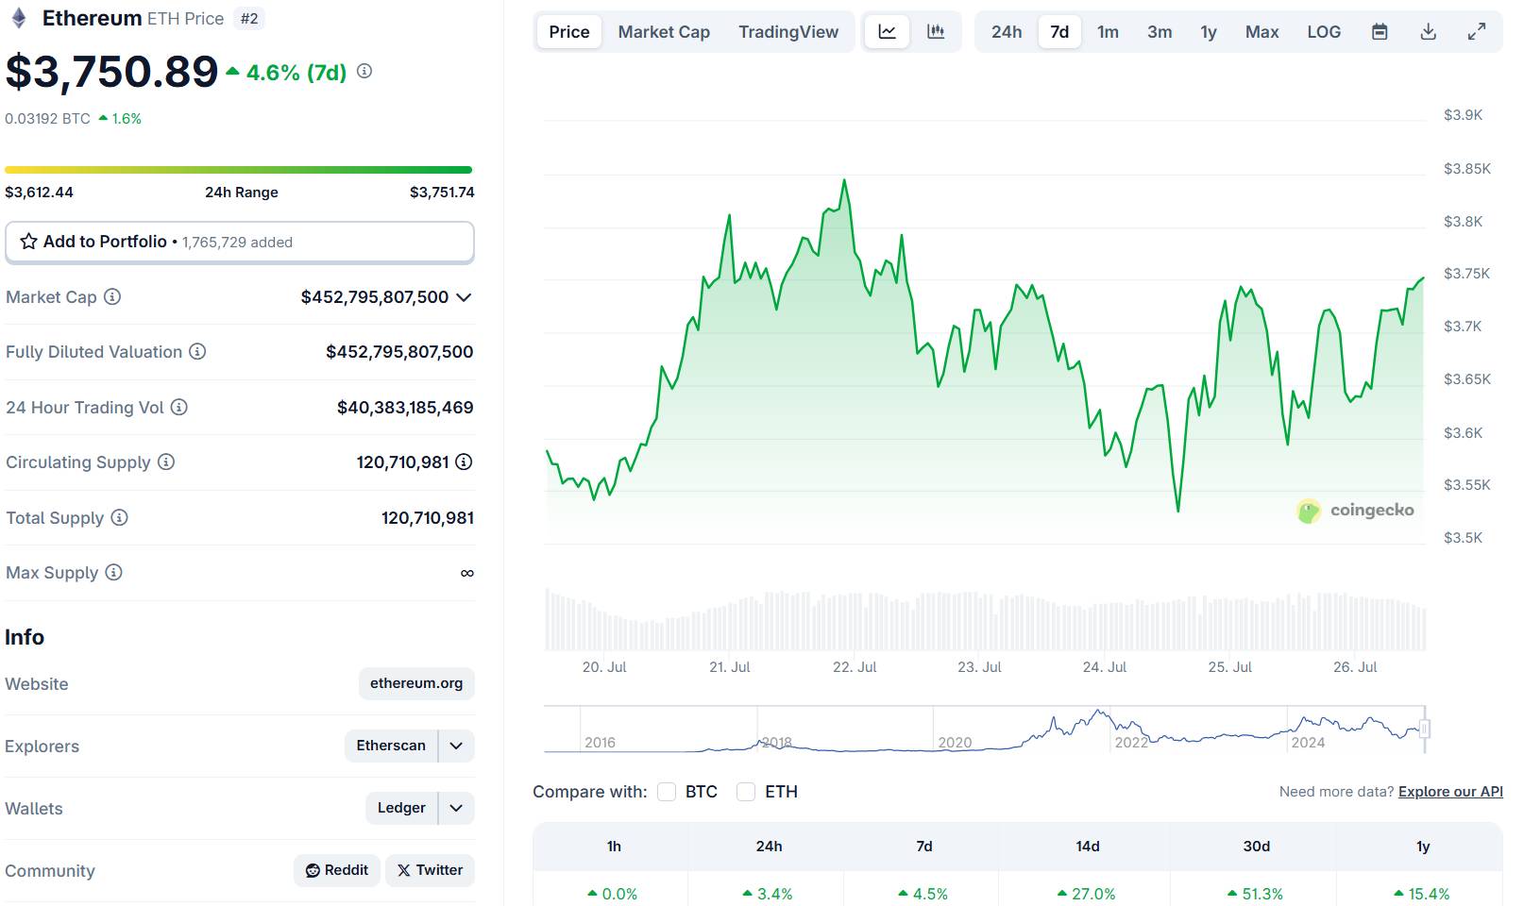This screenshot has width=1524, height=906.
Task: Open Circulating Supply label info icon
Action: pyautogui.click(x=166, y=461)
